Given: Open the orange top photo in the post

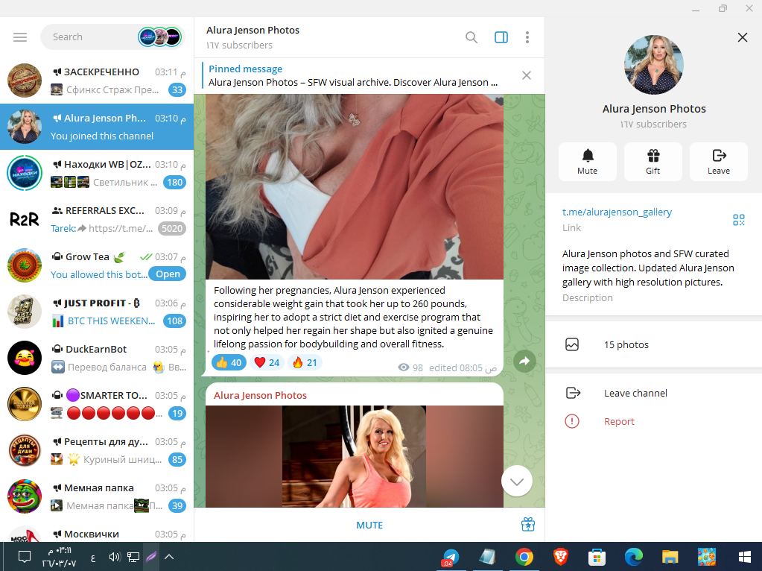Looking at the screenshot, I should coord(355,187).
